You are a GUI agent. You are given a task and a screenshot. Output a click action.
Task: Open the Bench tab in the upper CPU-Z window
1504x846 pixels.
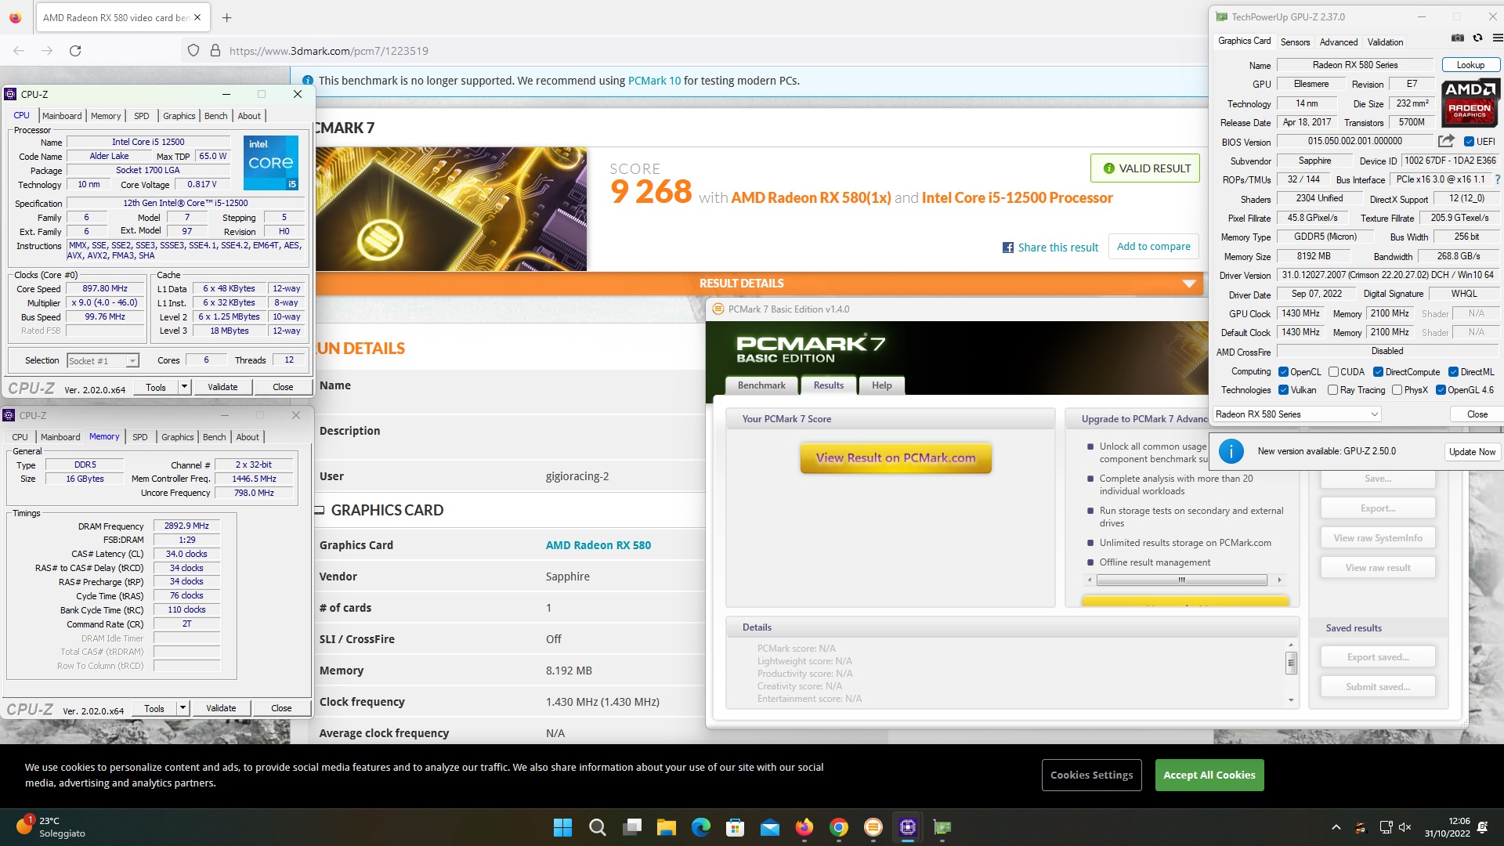215,116
